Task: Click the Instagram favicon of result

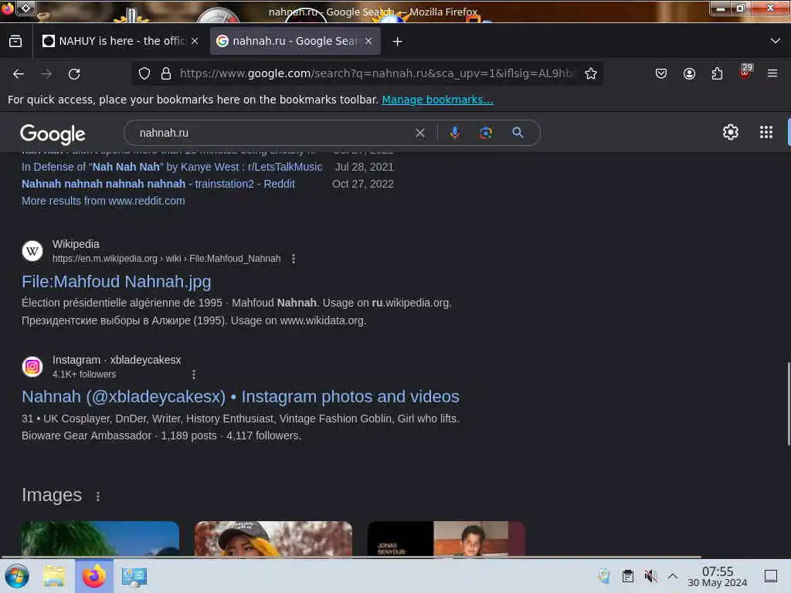Action: point(32,367)
